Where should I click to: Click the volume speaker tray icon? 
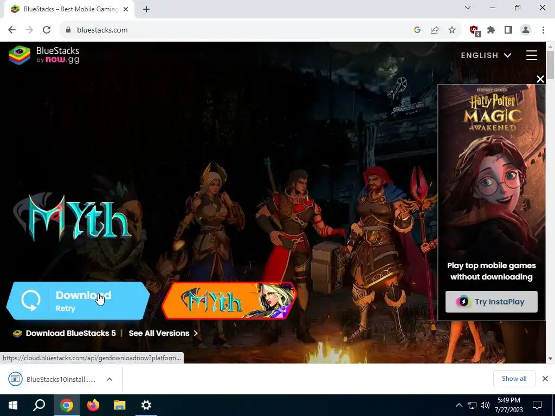[485, 405]
